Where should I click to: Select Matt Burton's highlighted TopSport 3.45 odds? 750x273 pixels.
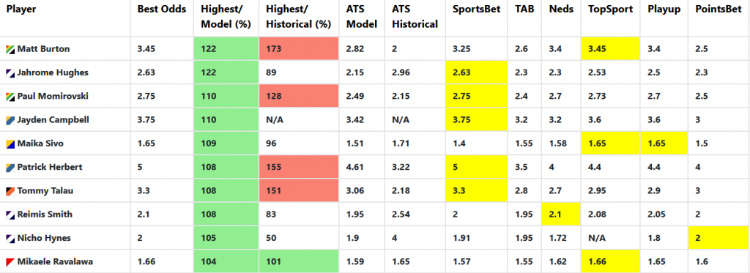tap(610, 49)
